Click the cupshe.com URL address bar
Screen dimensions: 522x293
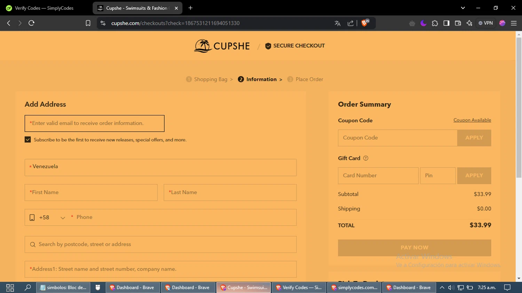pyautogui.click(x=219, y=23)
